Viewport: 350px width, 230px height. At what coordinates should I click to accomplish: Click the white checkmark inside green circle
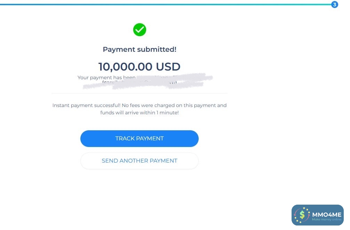[x=140, y=30]
